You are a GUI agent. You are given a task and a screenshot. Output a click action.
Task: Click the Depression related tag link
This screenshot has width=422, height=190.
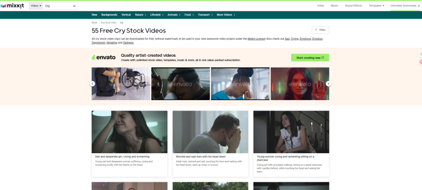point(98,43)
